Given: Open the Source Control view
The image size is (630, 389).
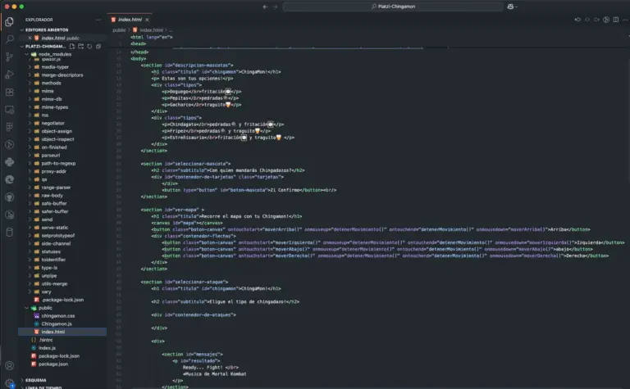Looking at the screenshot, I should click(x=9, y=56).
